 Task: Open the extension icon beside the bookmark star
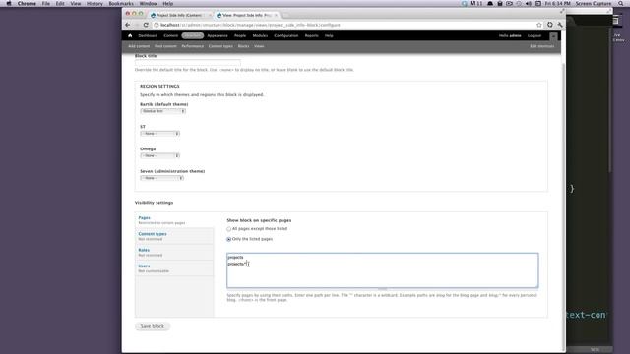550,25
